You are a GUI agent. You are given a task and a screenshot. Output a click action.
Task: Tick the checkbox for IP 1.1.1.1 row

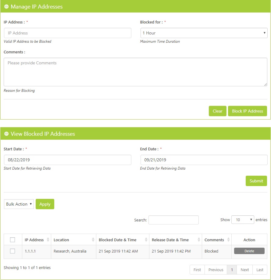pos(12,251)
